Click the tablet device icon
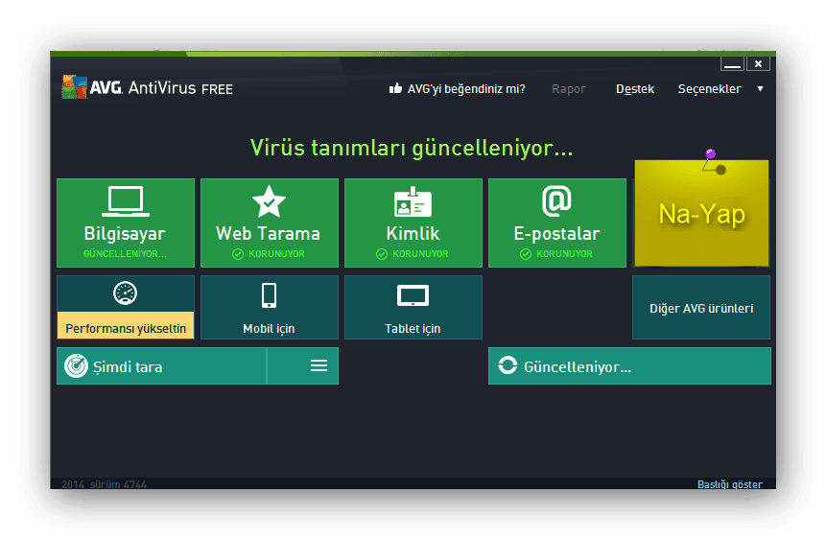Viewport: 826px width, 539px height. tap(413, 295)
